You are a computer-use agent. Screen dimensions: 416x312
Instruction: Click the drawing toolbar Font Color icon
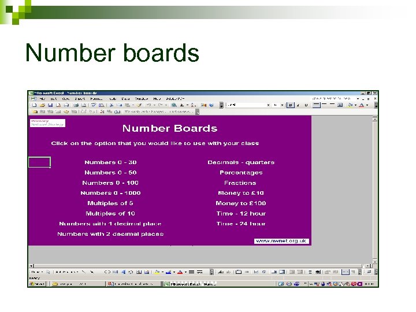180,272
